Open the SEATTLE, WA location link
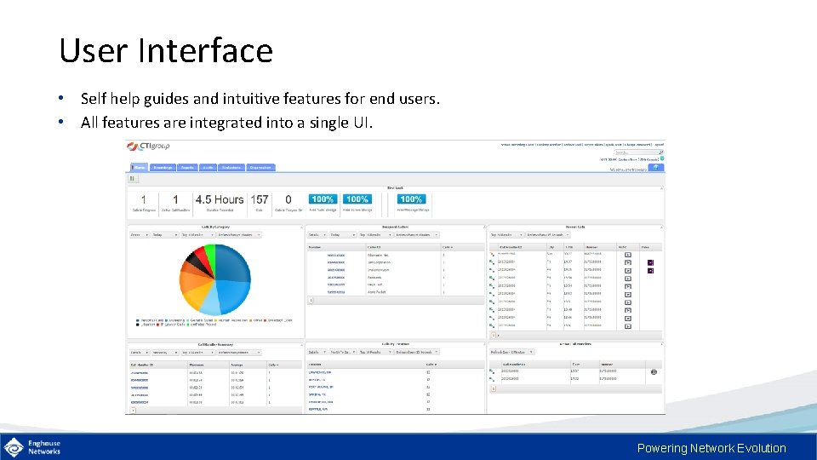Screen dimensions: 817x460 (317, 410)
